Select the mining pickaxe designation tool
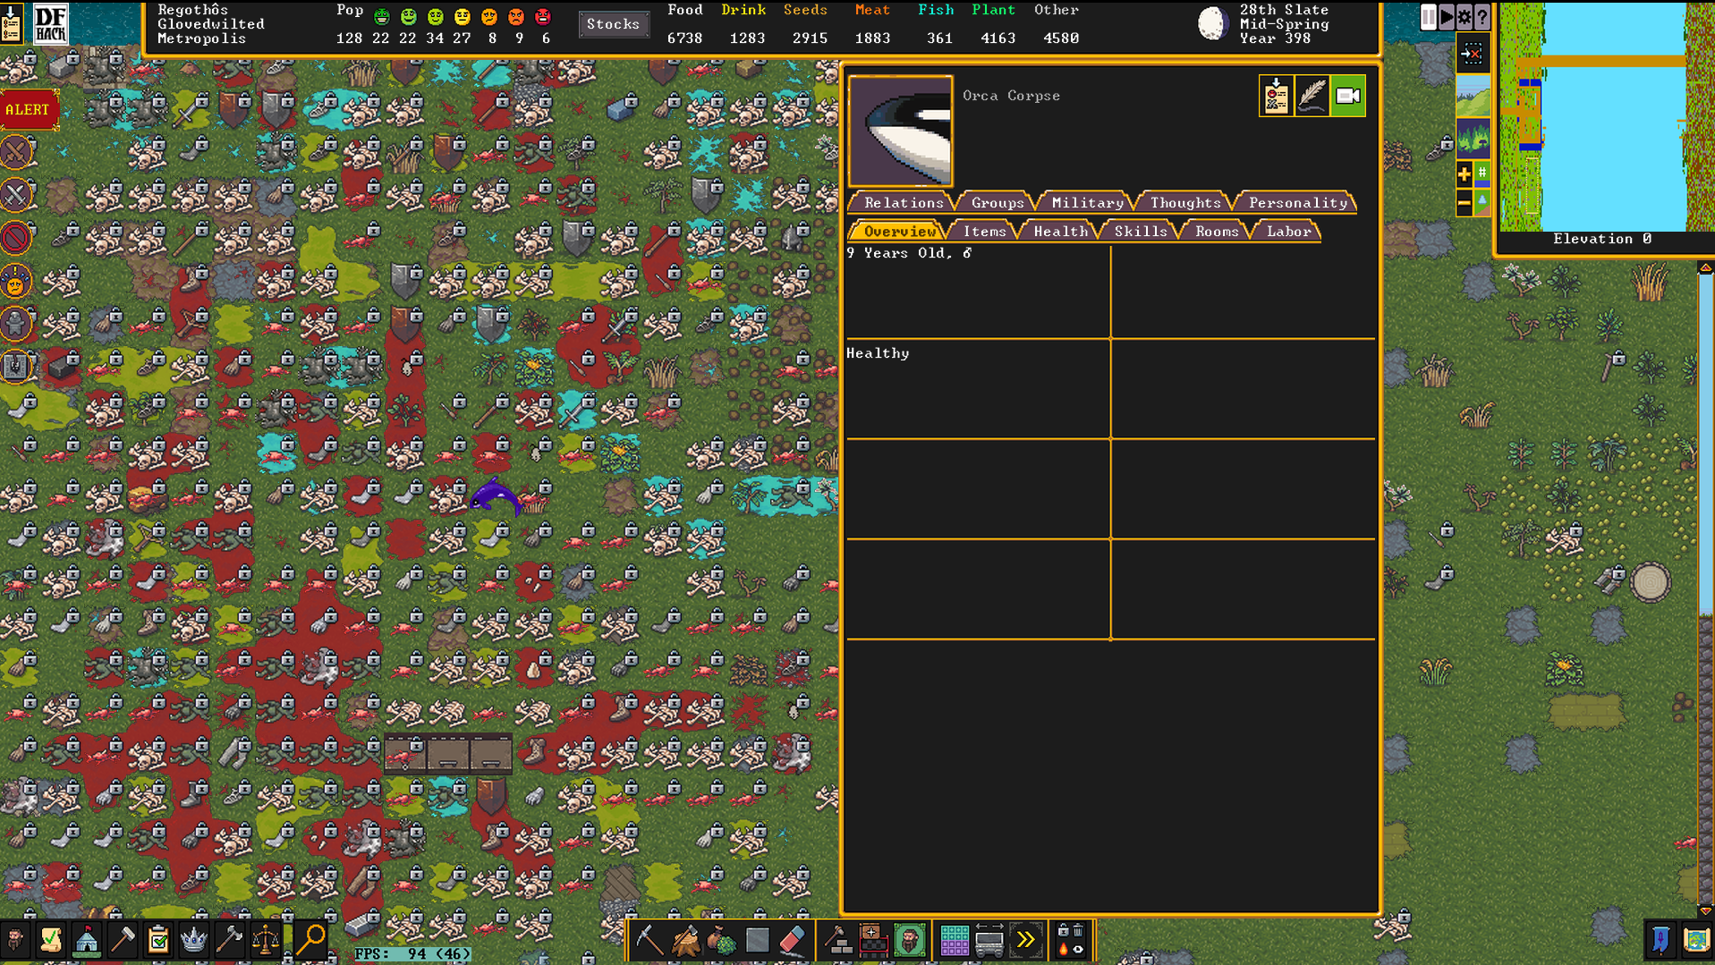Viewport: 1715px width, 965px height. pos(649,940)
